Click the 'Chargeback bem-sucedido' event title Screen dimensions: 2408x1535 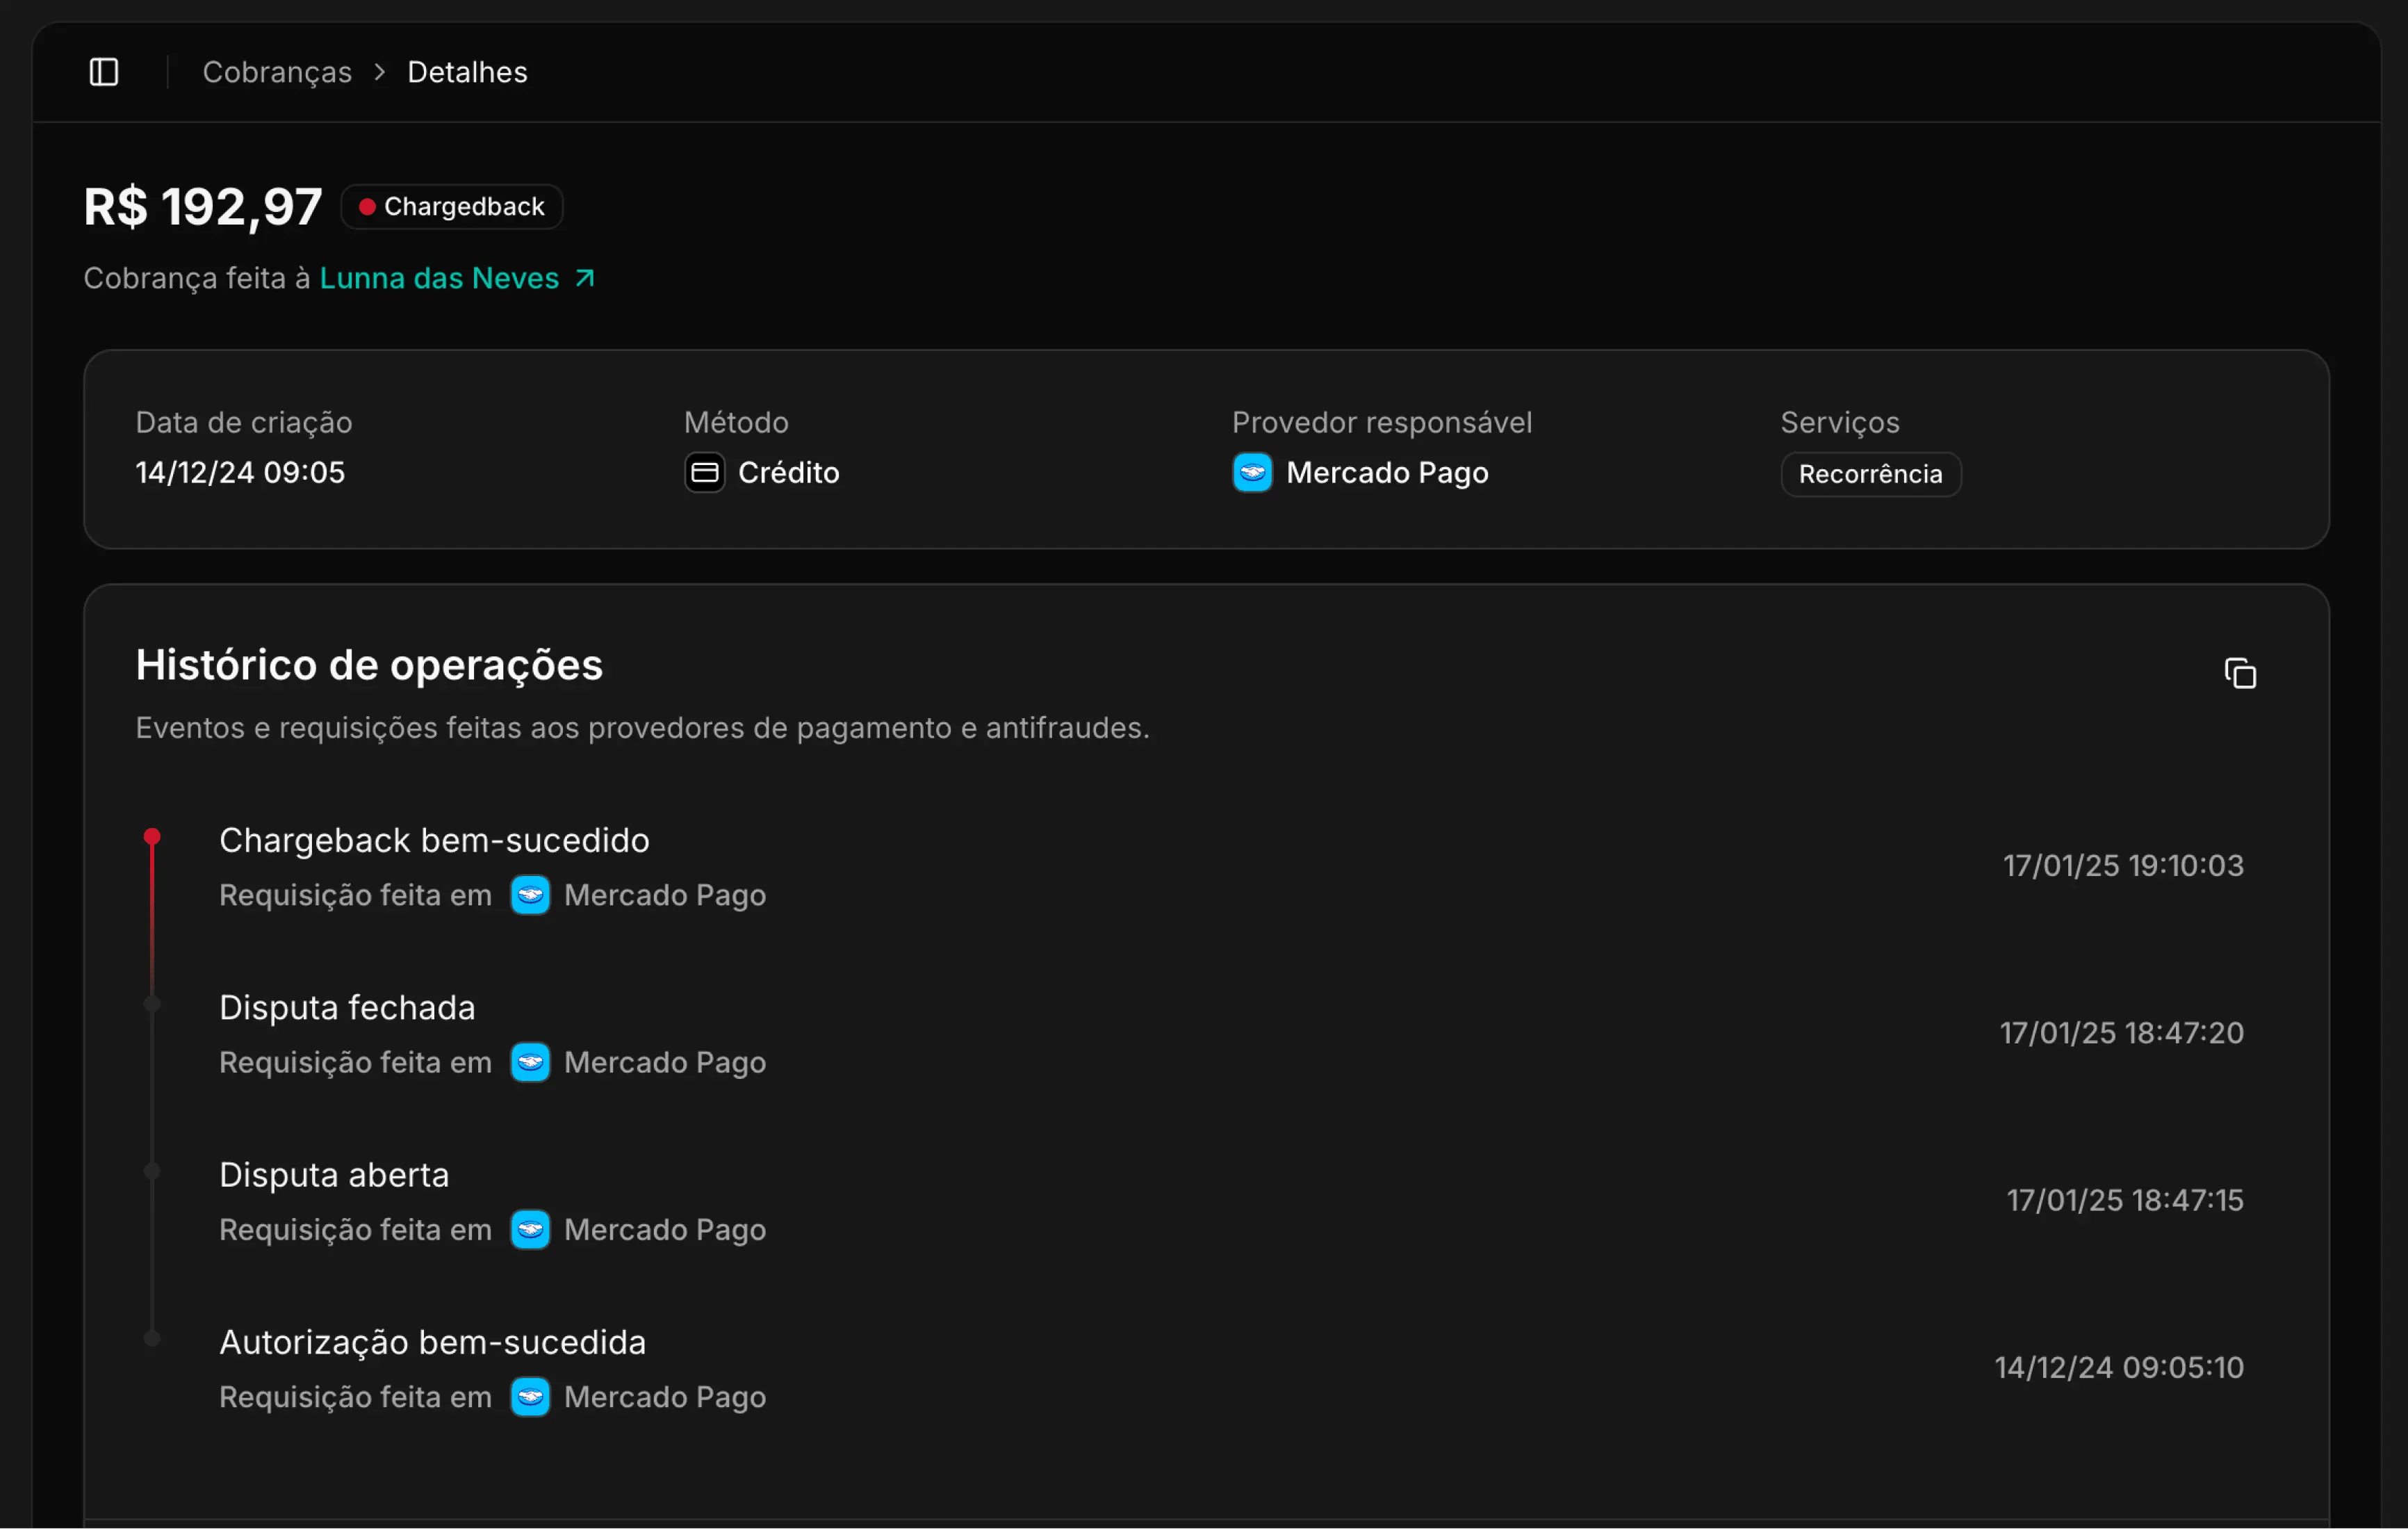click(434, 840)
